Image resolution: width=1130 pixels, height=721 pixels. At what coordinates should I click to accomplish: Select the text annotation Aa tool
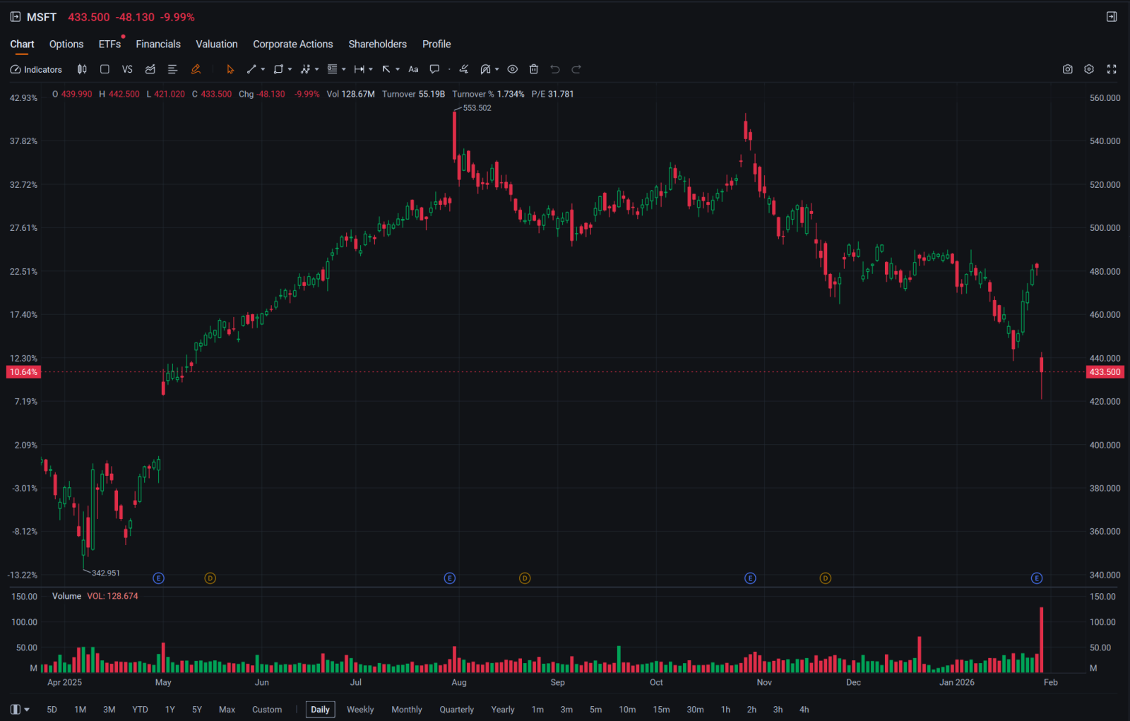[x=413, y=69]
